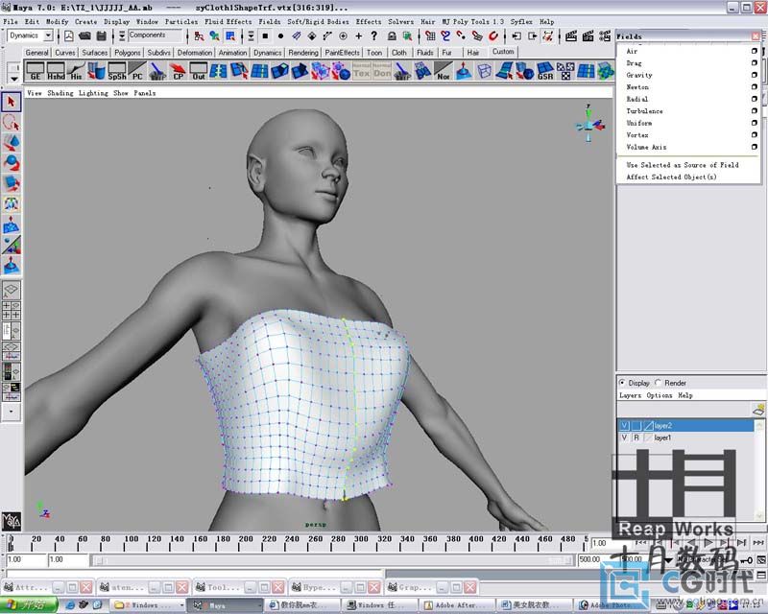The width and height of the screenshot is (768, 614).
Task: Click the PC shelf button
Action: [x=137, y=71]
